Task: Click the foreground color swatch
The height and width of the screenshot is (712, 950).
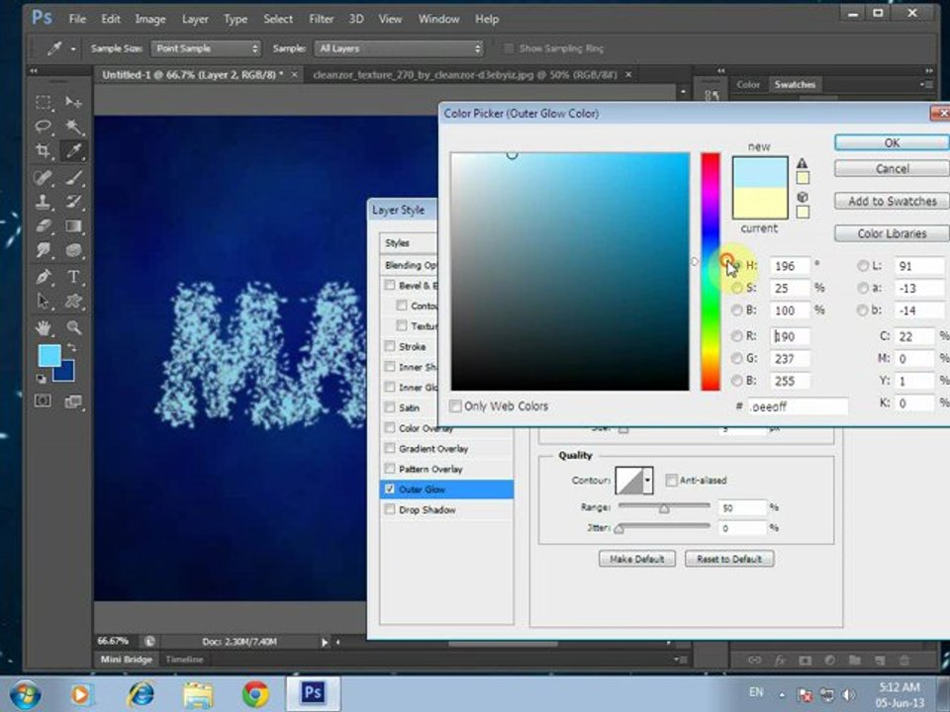Action: click(49, 355)
